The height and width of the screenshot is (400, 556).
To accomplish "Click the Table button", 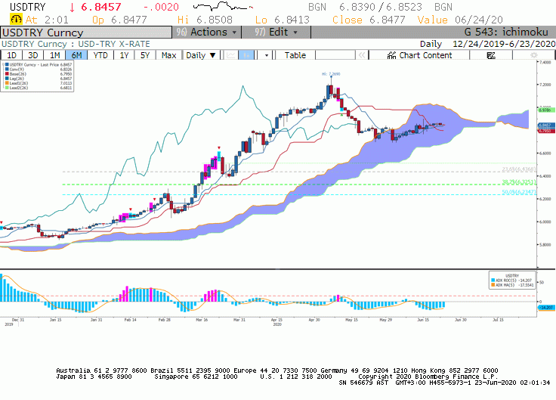I will coord(295,55).
